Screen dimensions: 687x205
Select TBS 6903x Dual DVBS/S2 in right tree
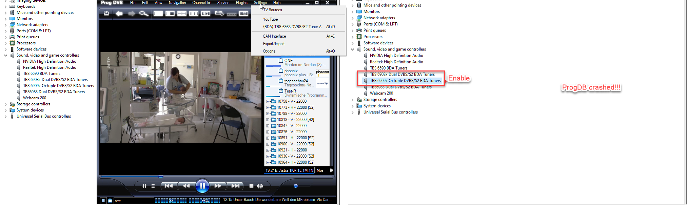click(x=402, y=75)
